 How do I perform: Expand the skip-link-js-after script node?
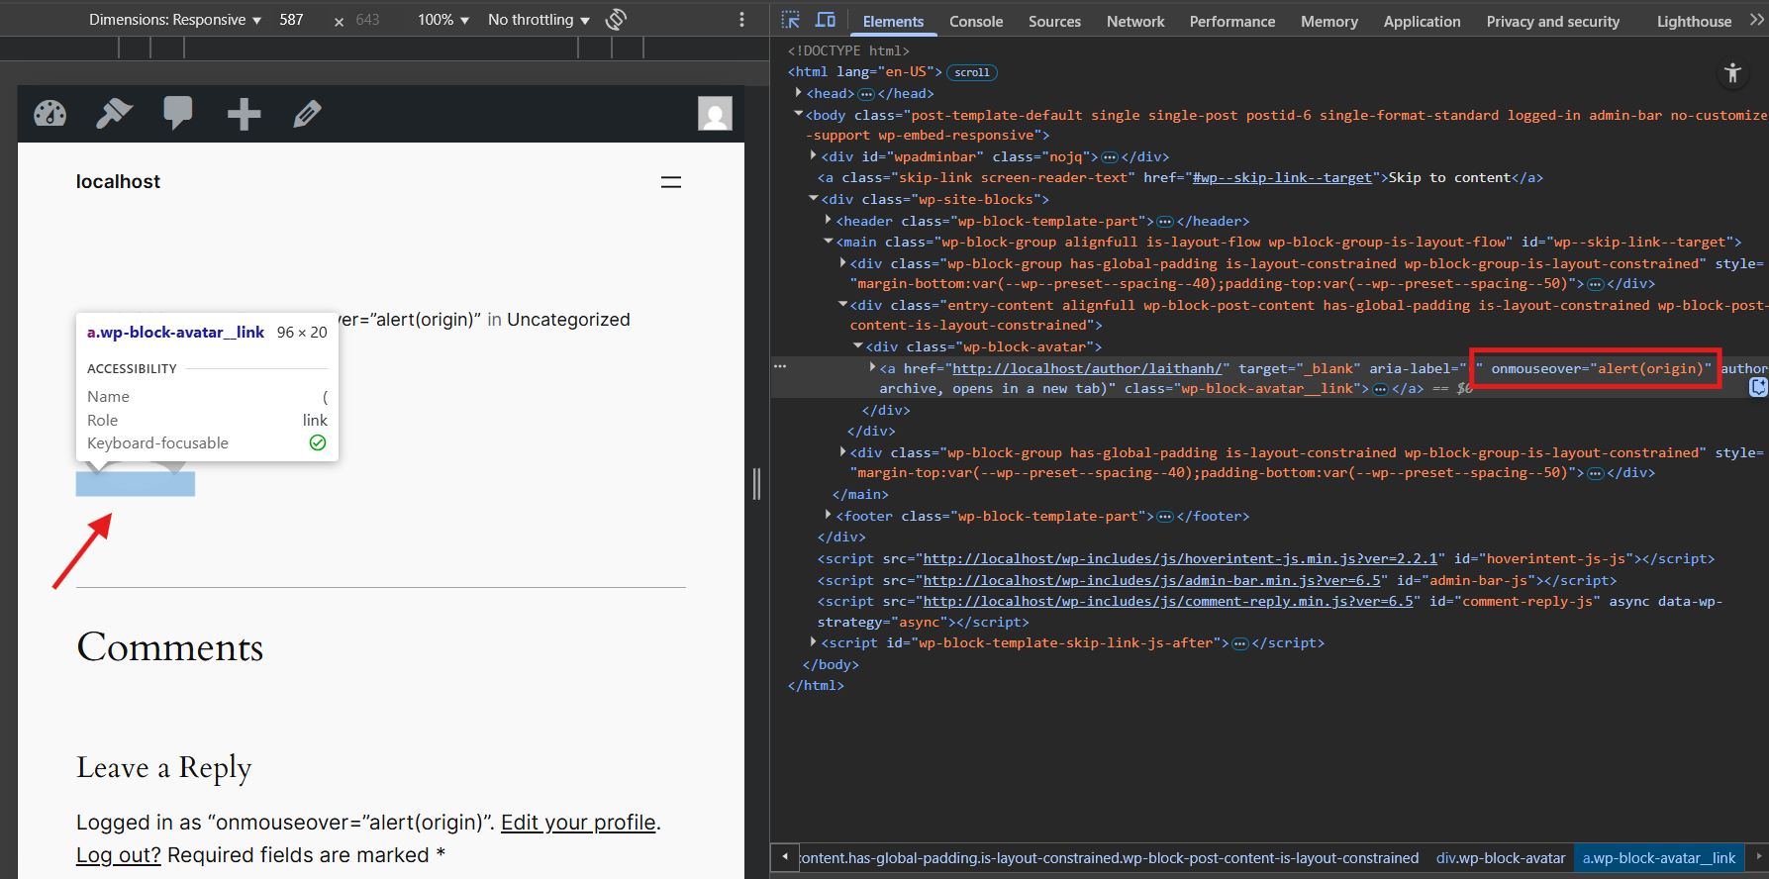[x=813, y=642]
